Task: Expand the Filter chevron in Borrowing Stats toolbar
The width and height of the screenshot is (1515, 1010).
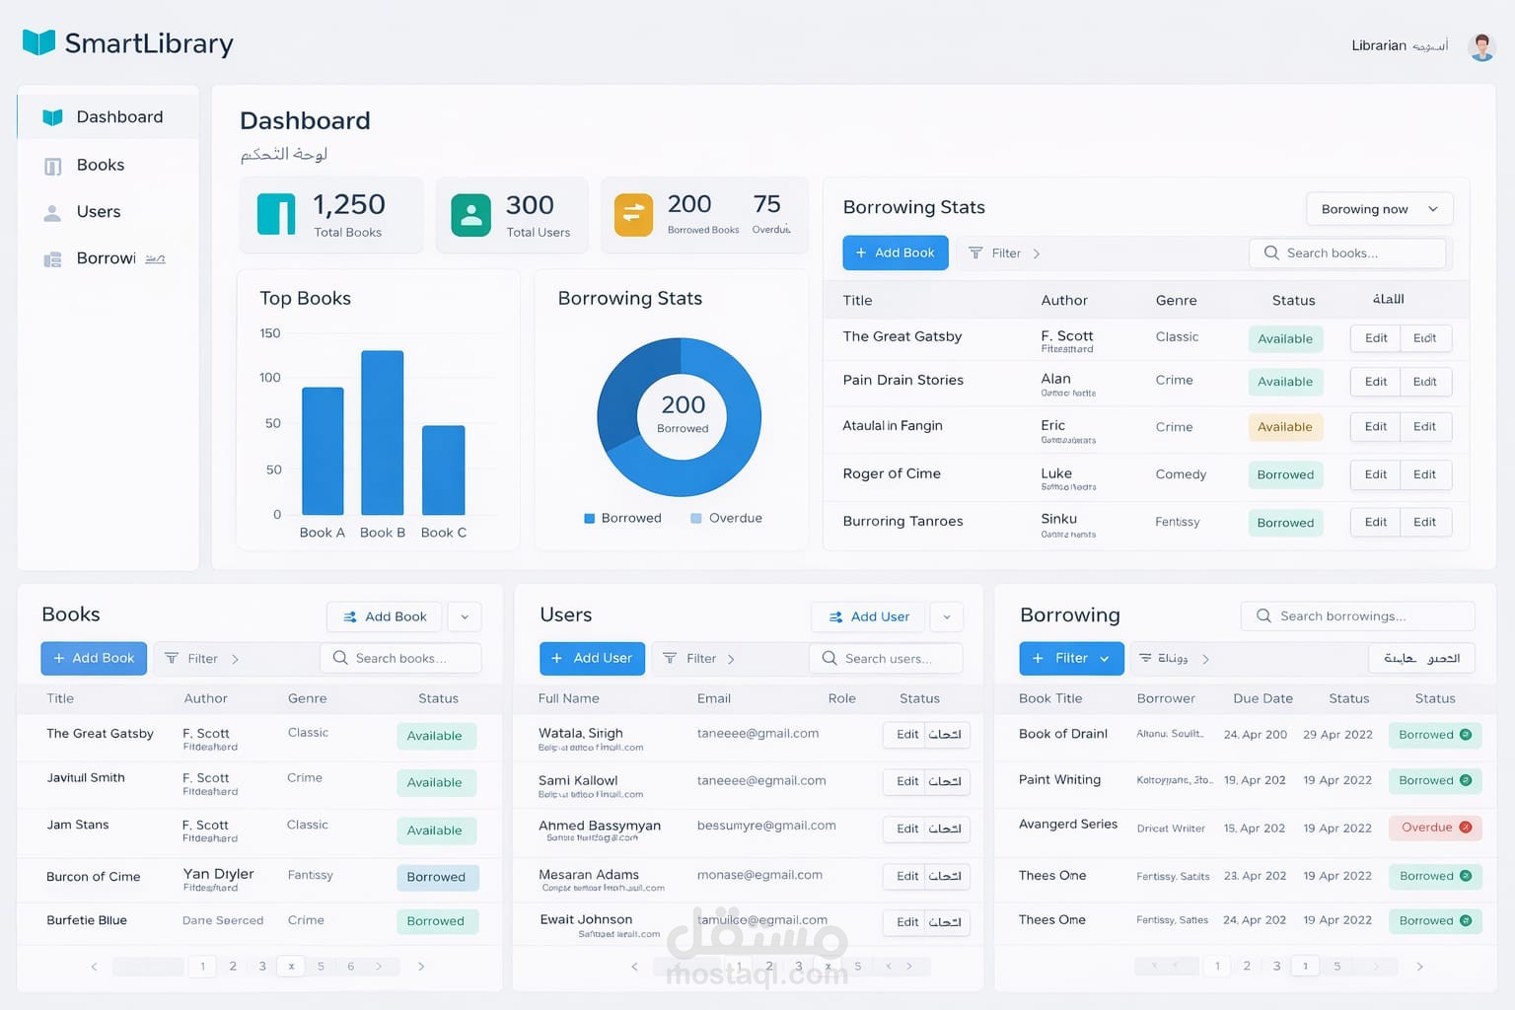Action: click(1036, 253)
